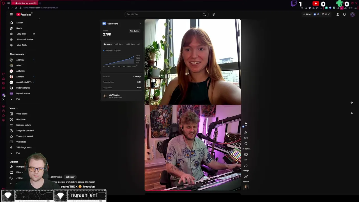Activate voice search microphone
Screen dimensions: 359x202
(214, 14)
